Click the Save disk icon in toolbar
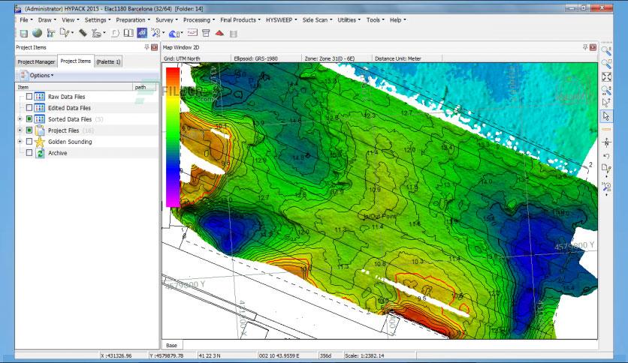The width and height of the screenshot is (628, 363). pos(24,34)
